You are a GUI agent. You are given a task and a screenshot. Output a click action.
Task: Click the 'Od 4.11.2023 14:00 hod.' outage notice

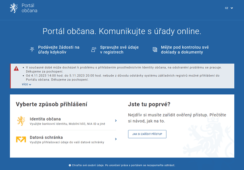click(x=123, y=78)
